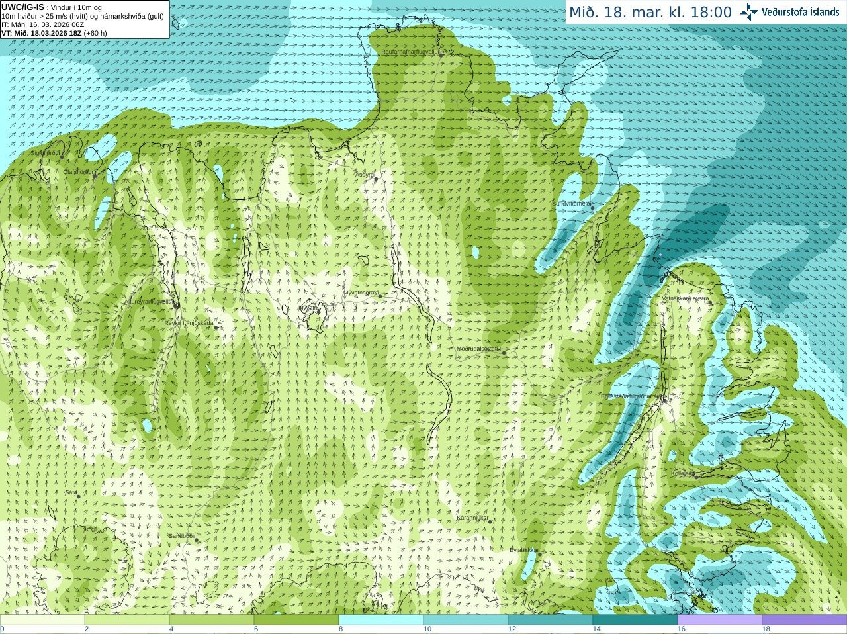This screenshot has height=634, width=847.
Task: Click the 2–4 m/s light green swatch
Action: 127,620
